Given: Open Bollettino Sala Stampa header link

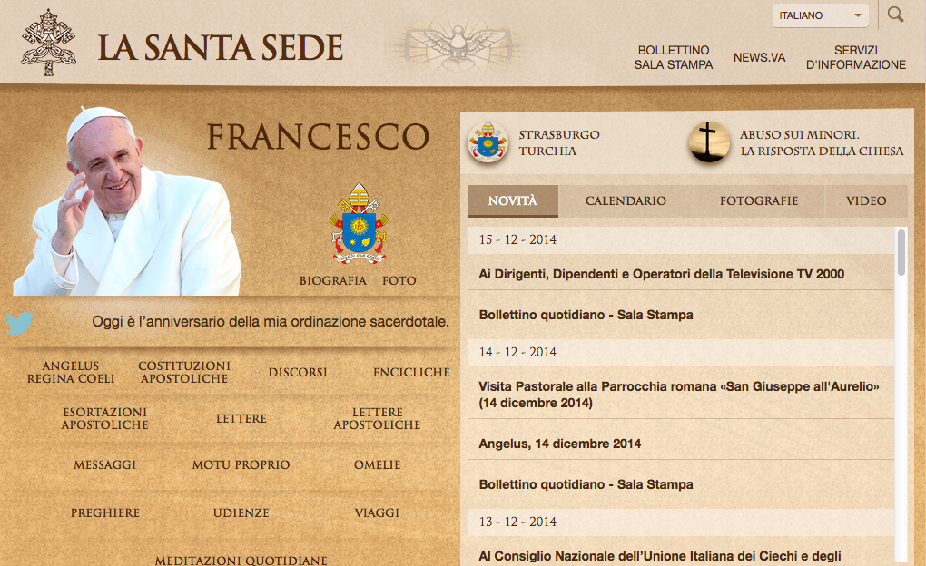Looking at the screenshot, I should (674, 57).
